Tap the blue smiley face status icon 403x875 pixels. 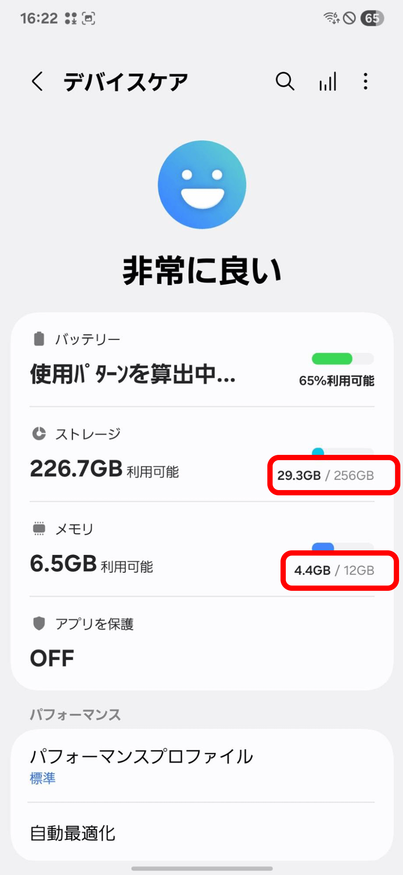(202, 184)
